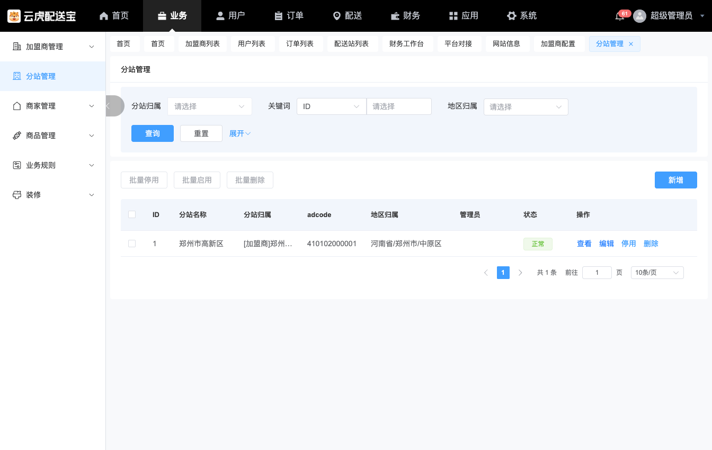Click the 批量删除 button
712x450 pixels.
250,180
